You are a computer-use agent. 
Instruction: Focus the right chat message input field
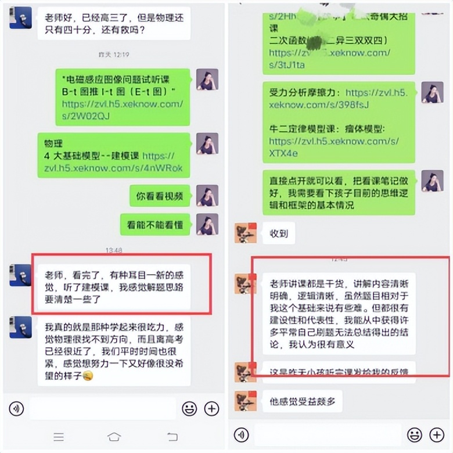point(328,434)
